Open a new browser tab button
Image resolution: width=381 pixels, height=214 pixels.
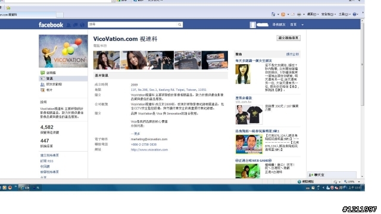click(60, 15)
